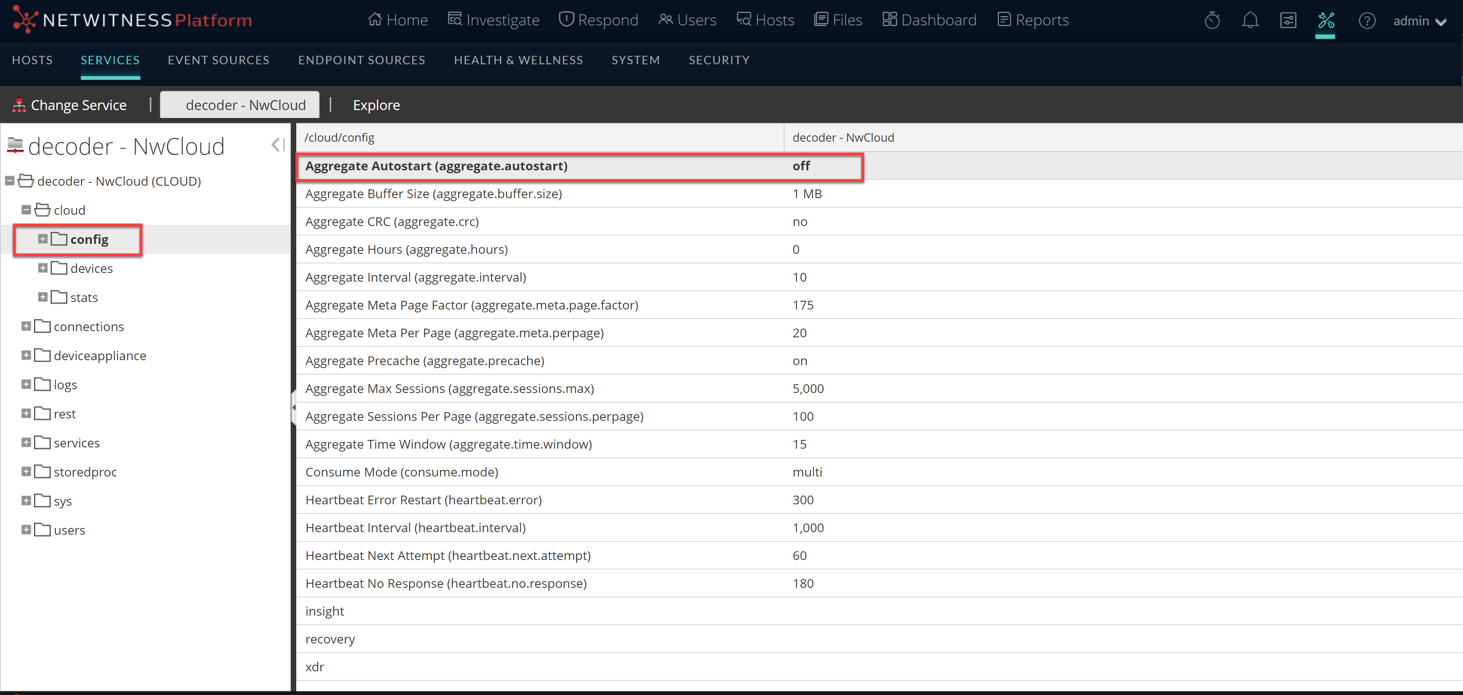Image resolution: width=1463 pixels, height=695 pixels.
Task: Expand the storedproc tree node
Action: [x=26, y=471]
